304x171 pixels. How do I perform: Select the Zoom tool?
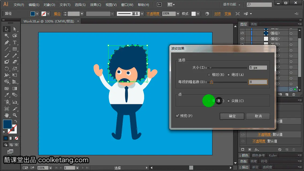pyautogui.click(x=15, y=115)
